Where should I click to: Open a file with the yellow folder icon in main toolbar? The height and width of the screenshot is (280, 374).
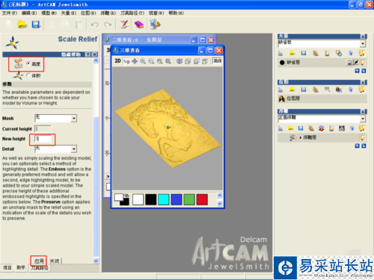[22, 25]
